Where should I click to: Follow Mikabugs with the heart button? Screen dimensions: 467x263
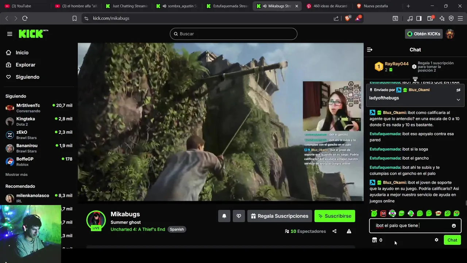[x=239, y=216]
